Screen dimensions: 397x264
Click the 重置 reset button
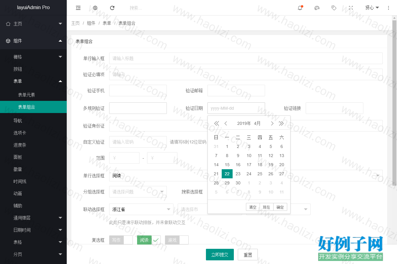coord(248,255)
